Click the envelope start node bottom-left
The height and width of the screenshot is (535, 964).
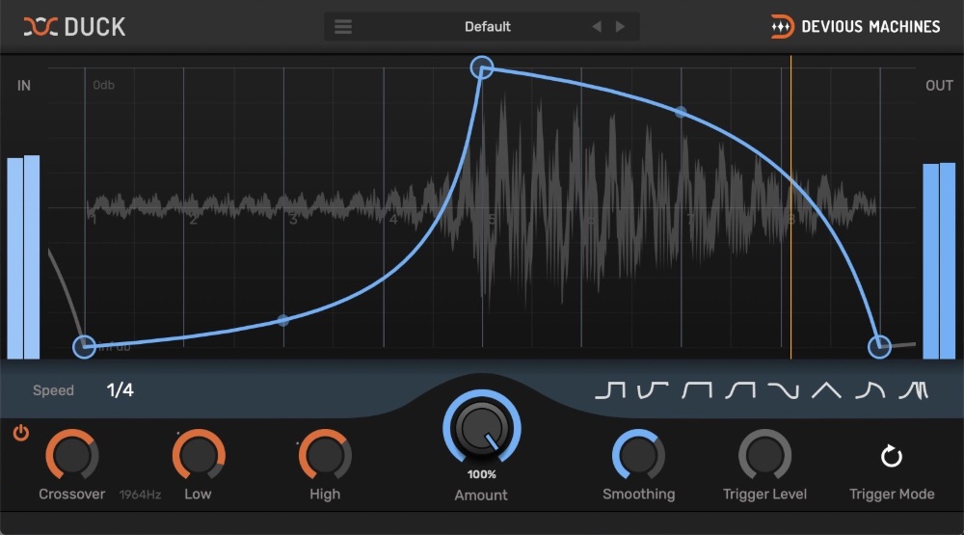[84, 347]
